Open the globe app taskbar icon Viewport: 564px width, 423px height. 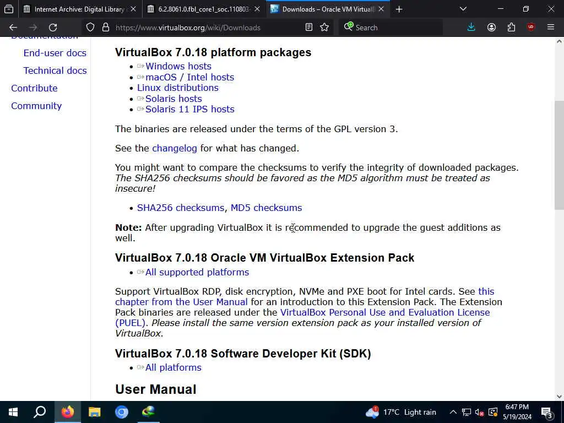[148, 412]
